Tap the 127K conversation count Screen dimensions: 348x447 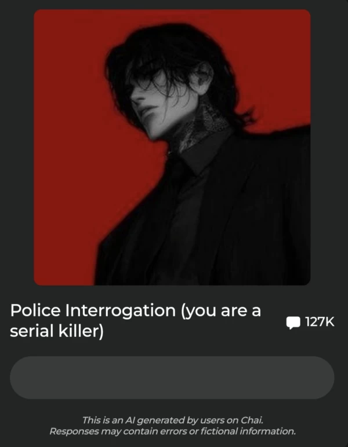[x=320, y=322]
